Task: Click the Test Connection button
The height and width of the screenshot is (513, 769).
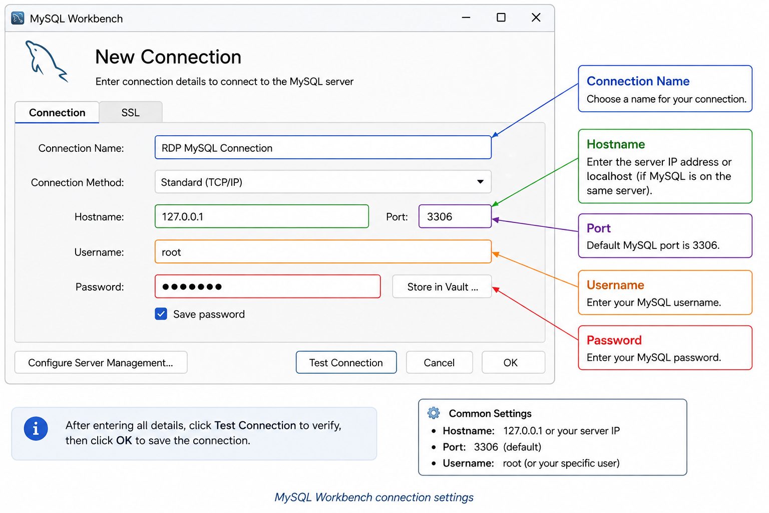Action: point(346,362)
